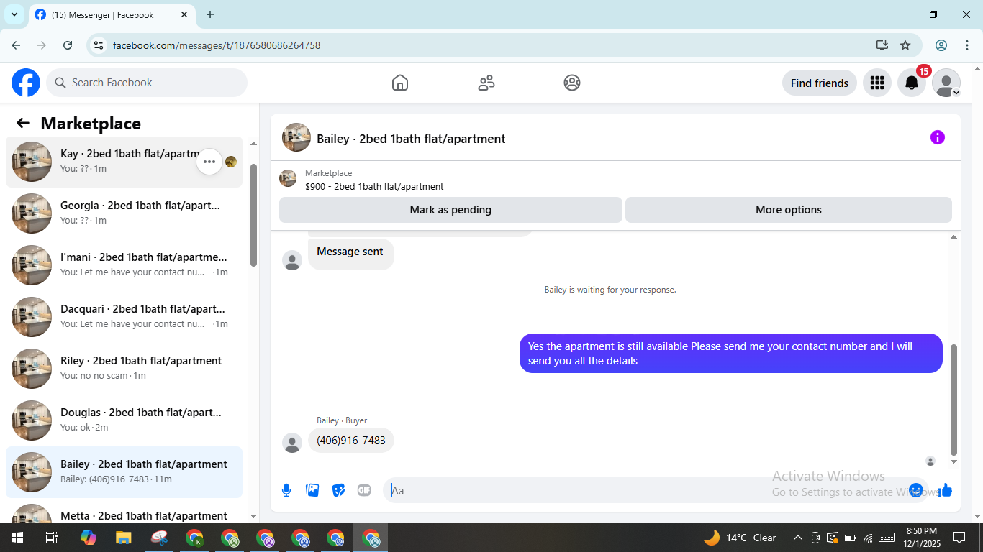Viewport: 983px width, 552px height.
Task: Open Dacquari's conversation
Action: pos(124,317)
